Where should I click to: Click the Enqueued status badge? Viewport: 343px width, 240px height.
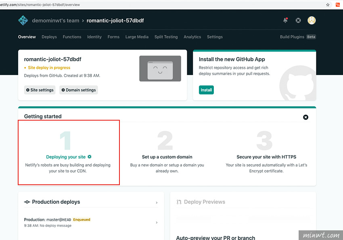pos(82,220)
